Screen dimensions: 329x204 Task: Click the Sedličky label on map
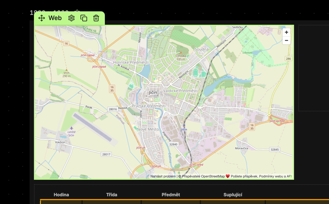237,27
